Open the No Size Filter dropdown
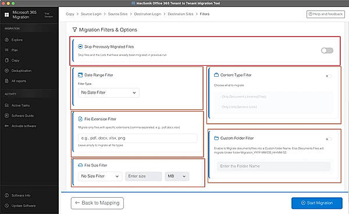The width and height of the screenshot is (349, 214). pos(100,176)
